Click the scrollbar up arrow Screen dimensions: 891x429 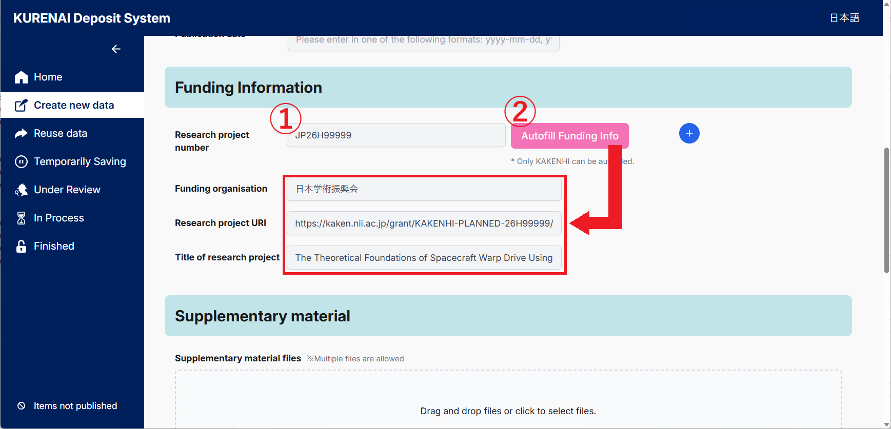pyautogui.click(x=886, y=4)
